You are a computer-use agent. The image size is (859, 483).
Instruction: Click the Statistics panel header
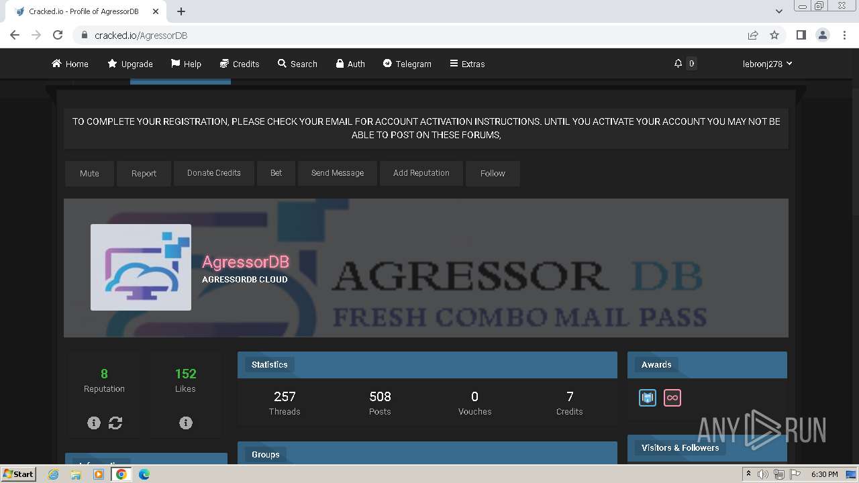pyautogui.click(x=427, y=365)
